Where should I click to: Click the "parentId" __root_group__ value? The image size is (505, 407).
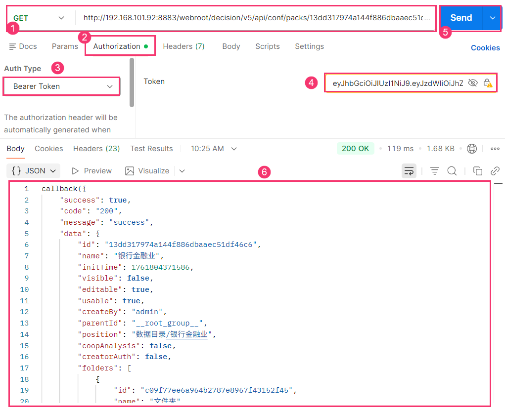167,323
